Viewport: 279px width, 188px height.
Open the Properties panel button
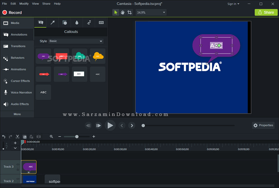tap(263, 125)
